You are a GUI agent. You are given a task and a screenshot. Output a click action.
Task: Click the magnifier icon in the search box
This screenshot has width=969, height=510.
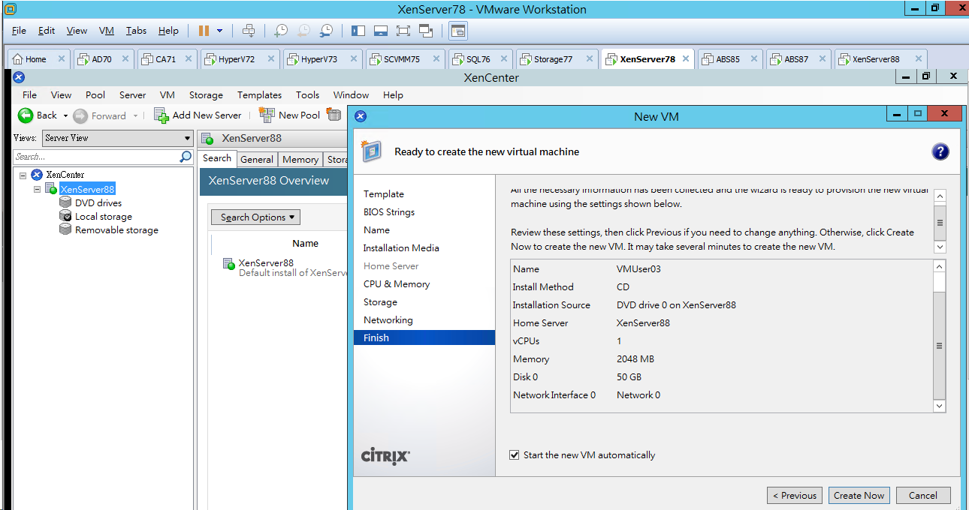[x=186, y=157]
